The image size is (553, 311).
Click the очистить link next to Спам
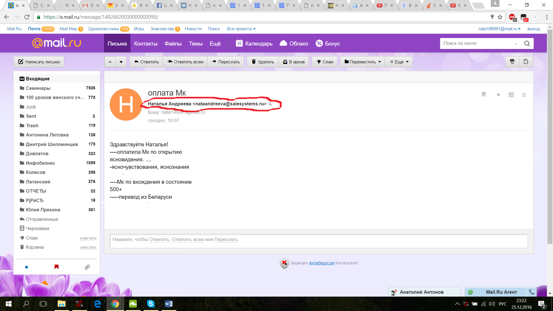[88, 238]
